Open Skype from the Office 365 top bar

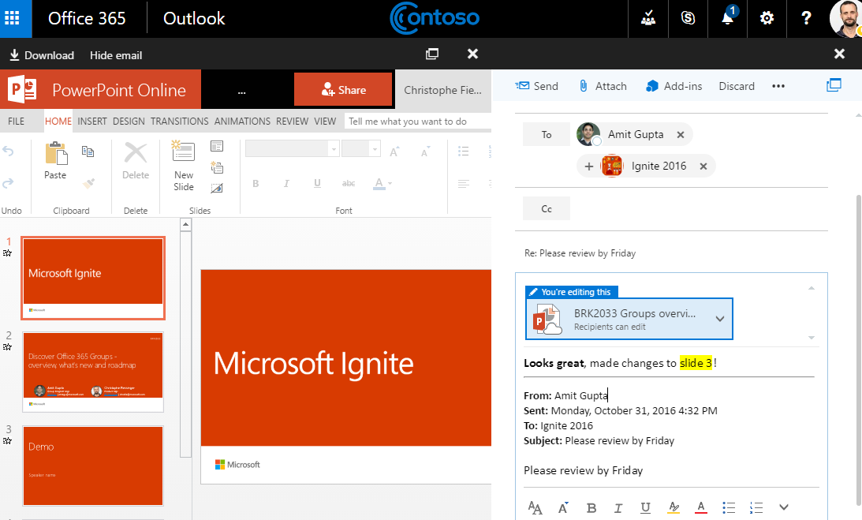688,18
